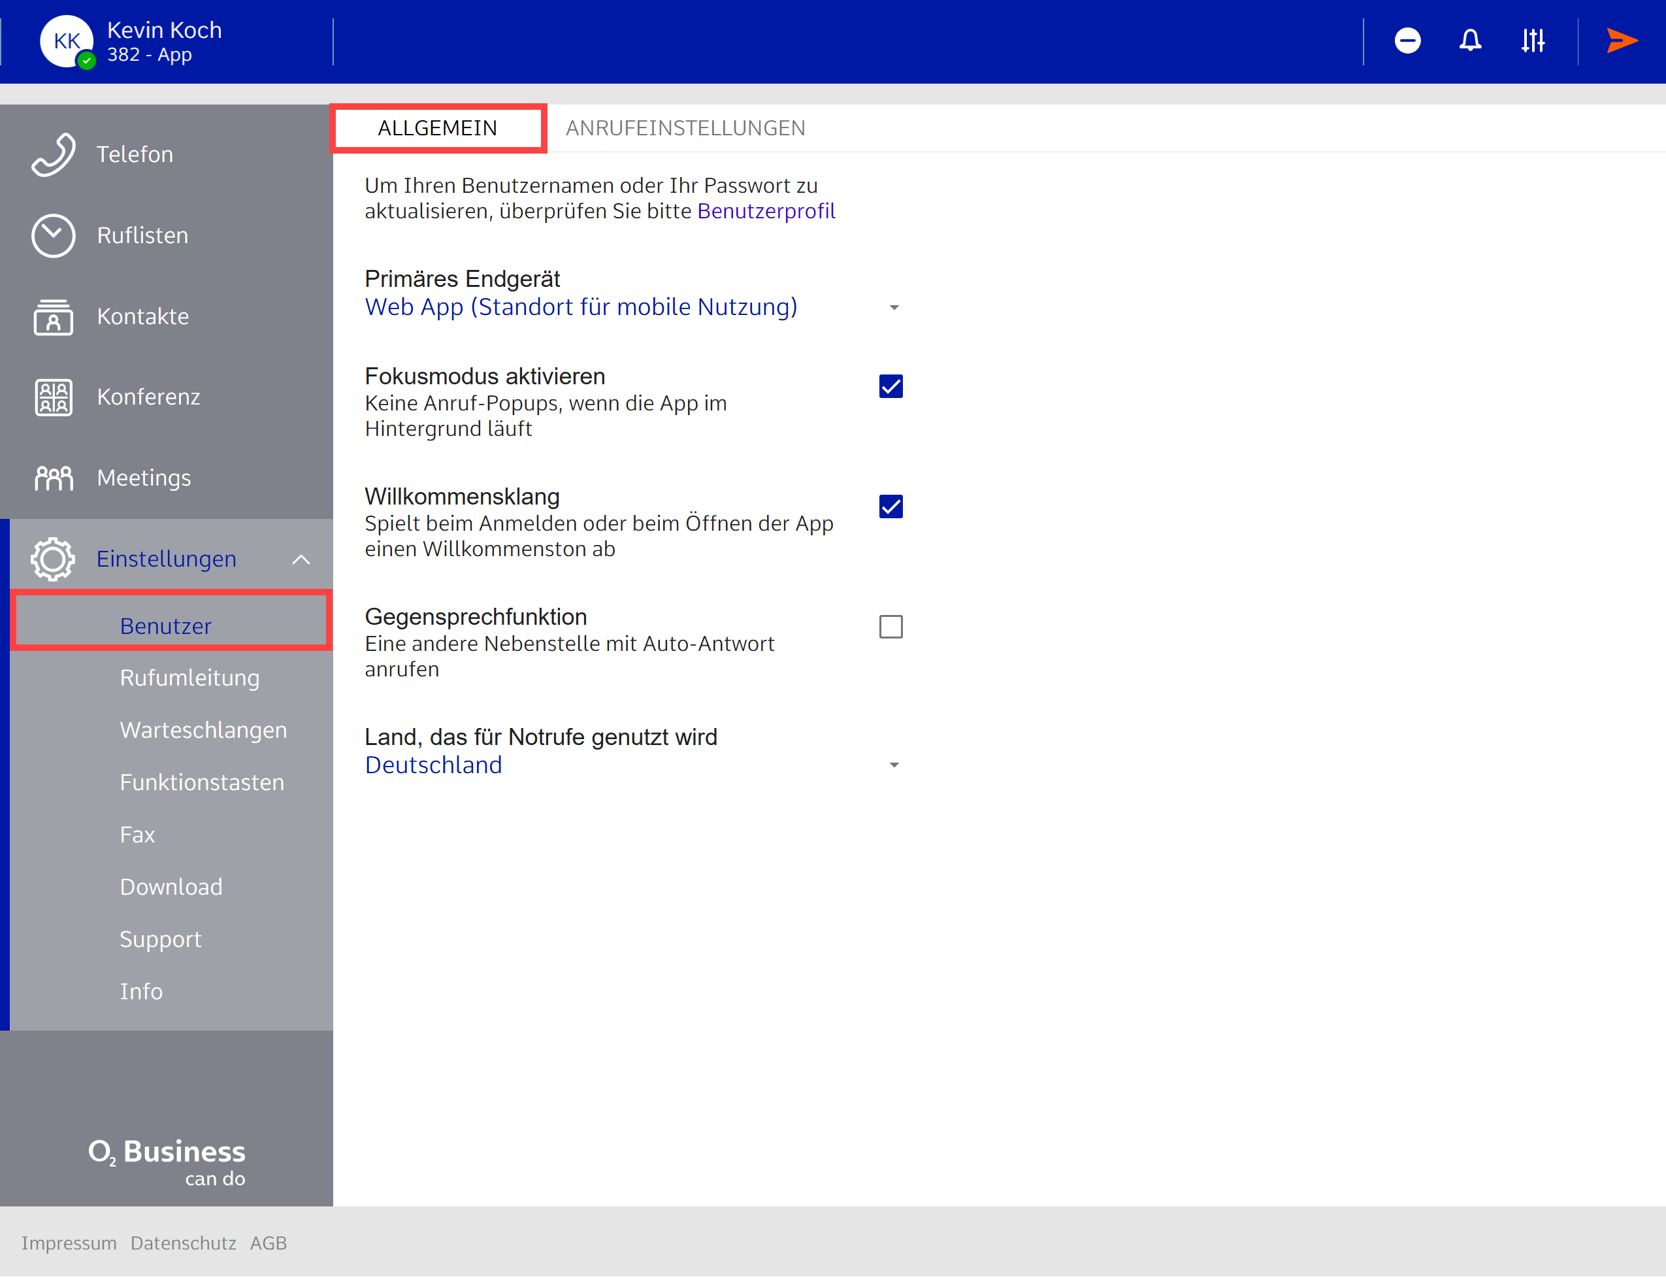Open the Konferenz grid icon

tap(53, 397)
